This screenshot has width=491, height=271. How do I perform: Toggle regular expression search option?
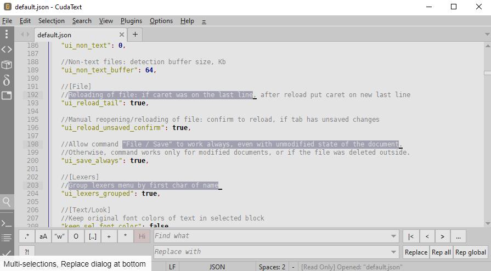(x=27, y=236)
